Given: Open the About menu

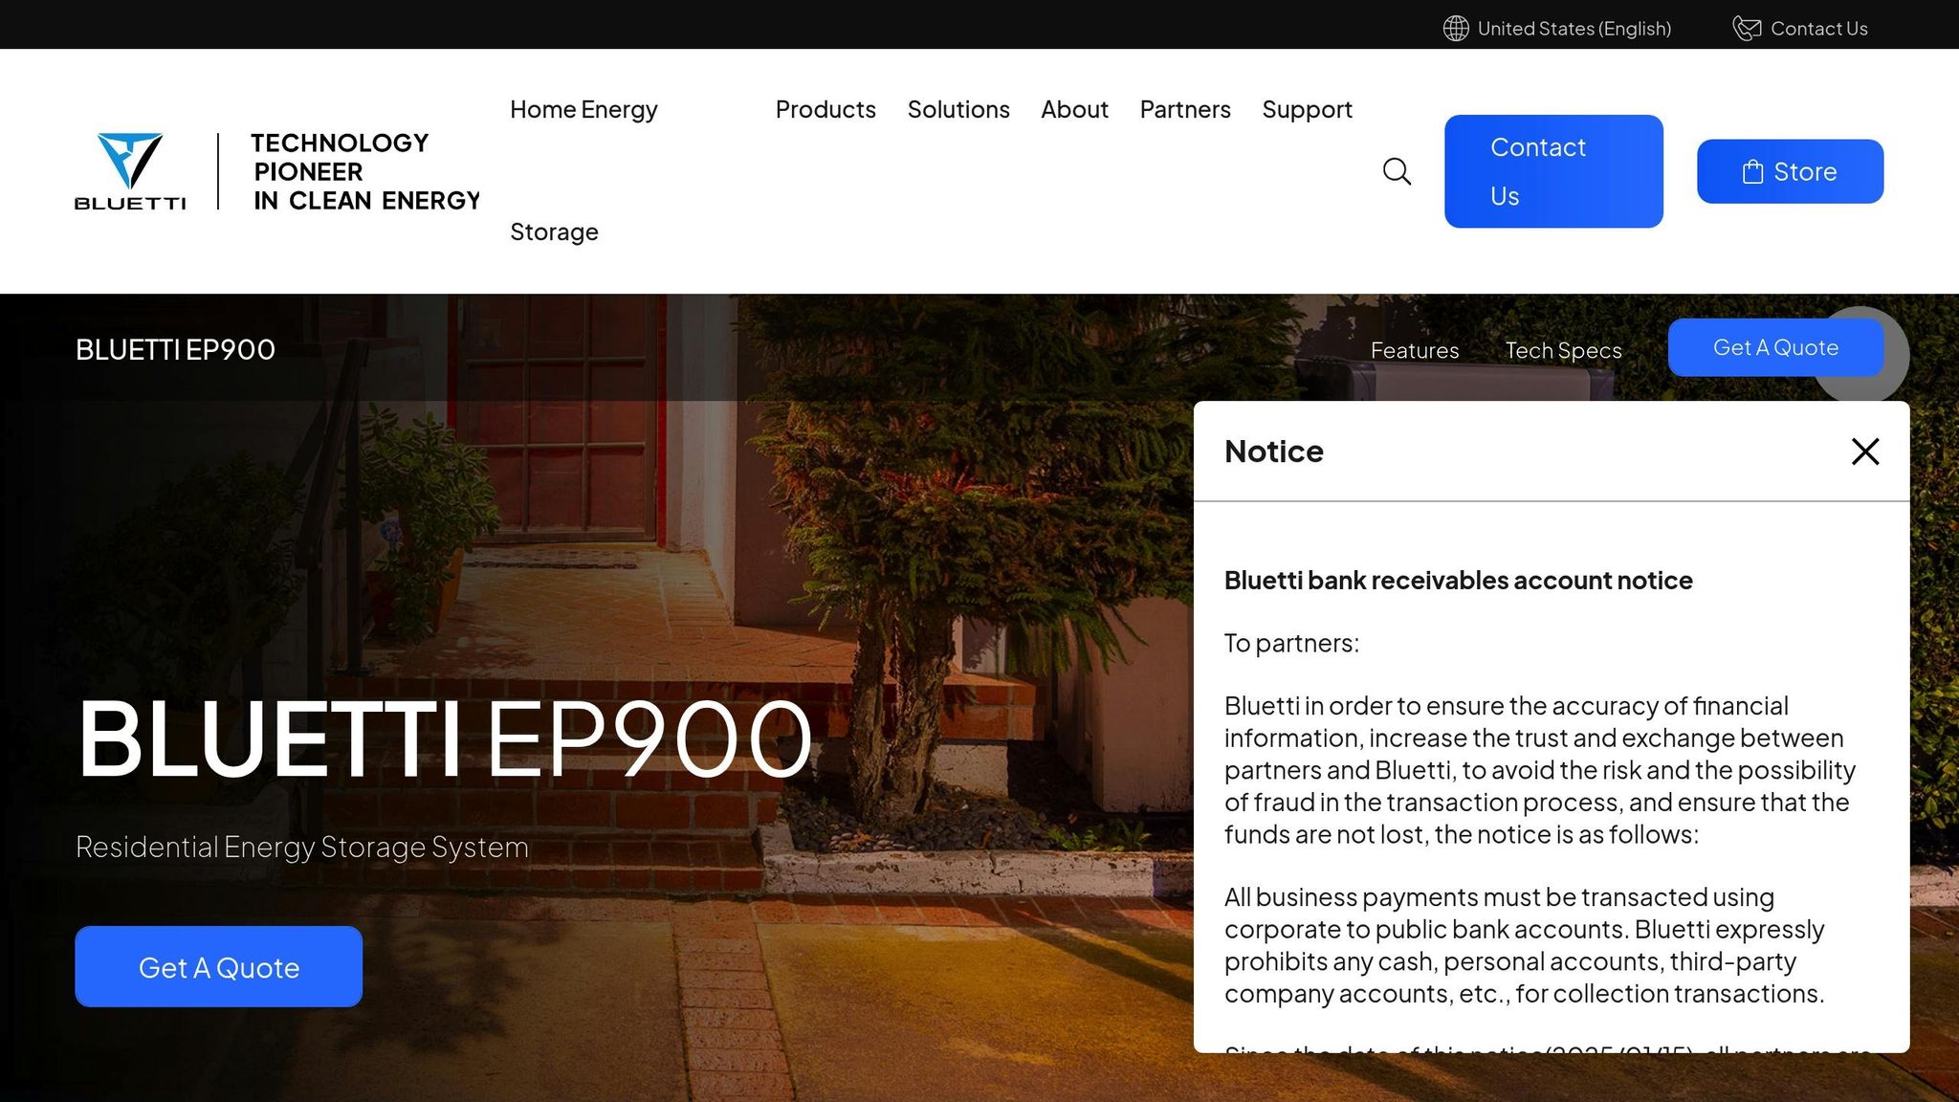Looking at the screenshot, I should click(x=1074, y=109).
